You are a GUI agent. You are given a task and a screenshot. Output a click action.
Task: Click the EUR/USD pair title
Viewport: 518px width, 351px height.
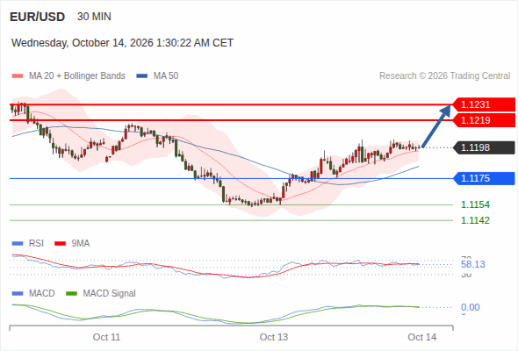pos(38,17)
